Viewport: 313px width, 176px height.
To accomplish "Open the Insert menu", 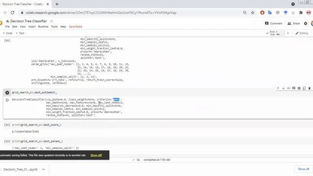I will tap(32, 26).
